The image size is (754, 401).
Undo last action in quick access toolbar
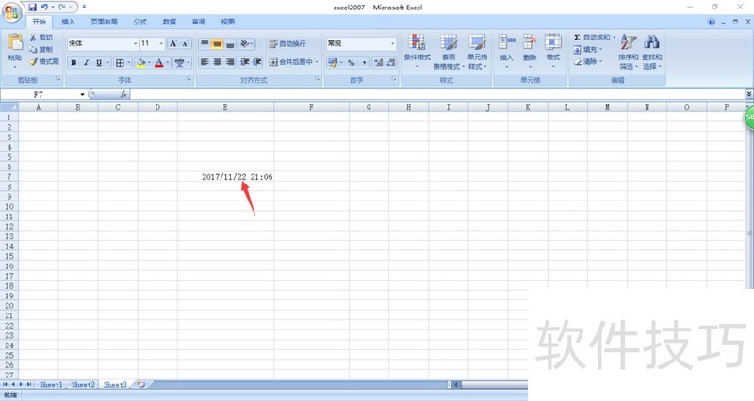[x=44, y=8]
